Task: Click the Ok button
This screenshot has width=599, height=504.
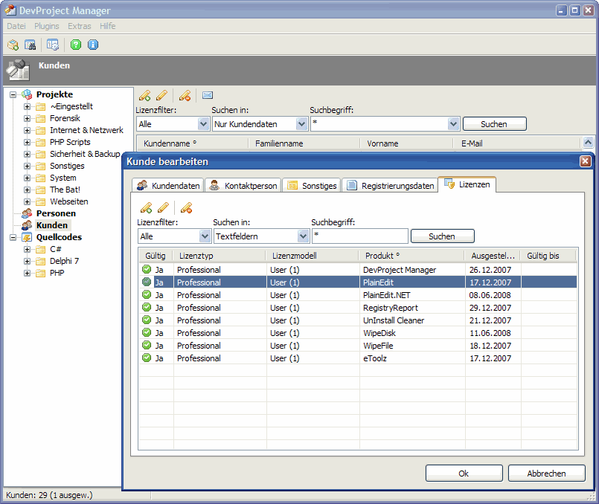Action: [464, 474]
